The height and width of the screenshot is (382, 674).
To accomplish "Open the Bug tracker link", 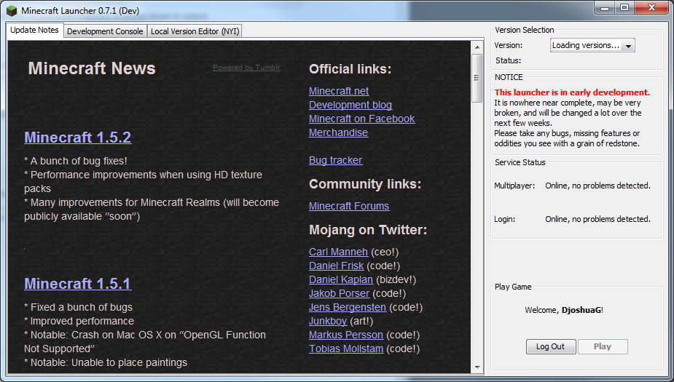I will [x=335, y=160].
